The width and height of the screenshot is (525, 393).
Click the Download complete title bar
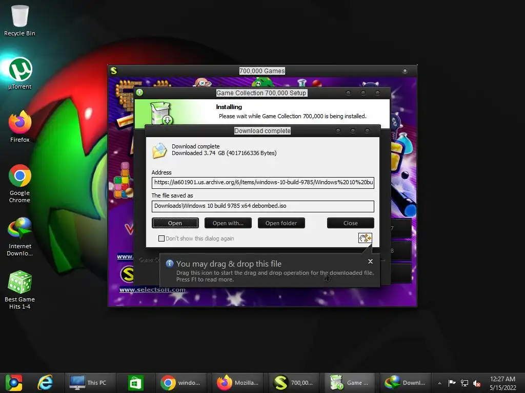coord(262,130)
